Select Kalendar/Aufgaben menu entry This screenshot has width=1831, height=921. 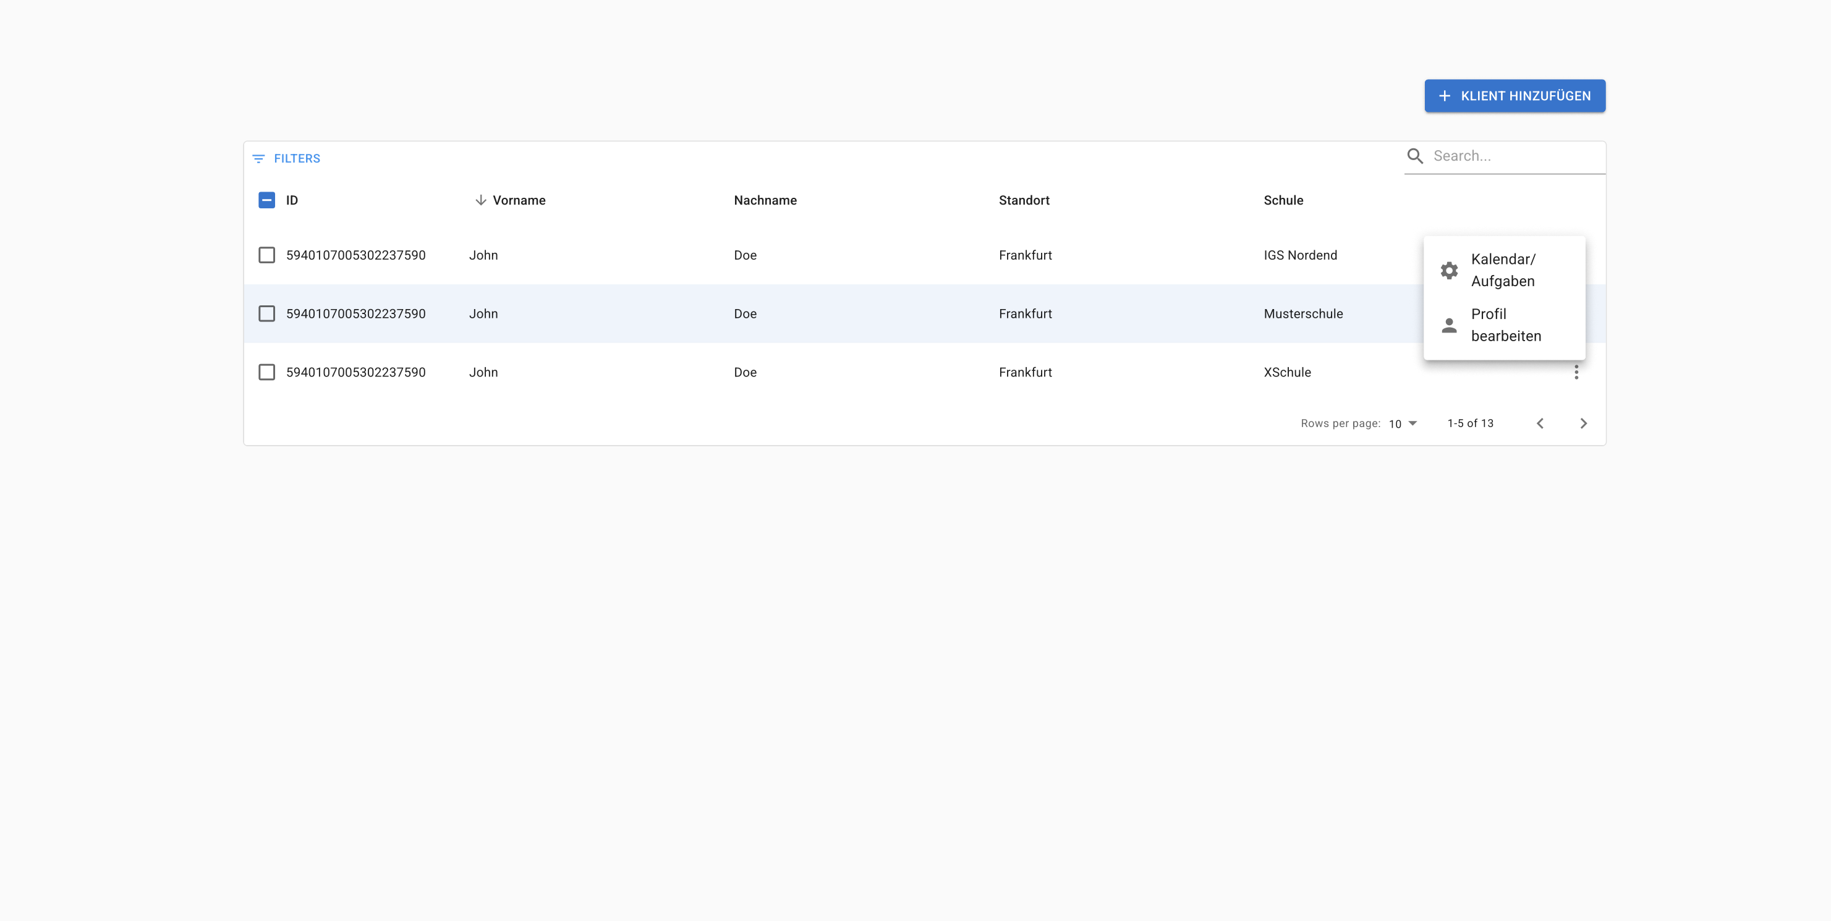tap(1503, 271)
